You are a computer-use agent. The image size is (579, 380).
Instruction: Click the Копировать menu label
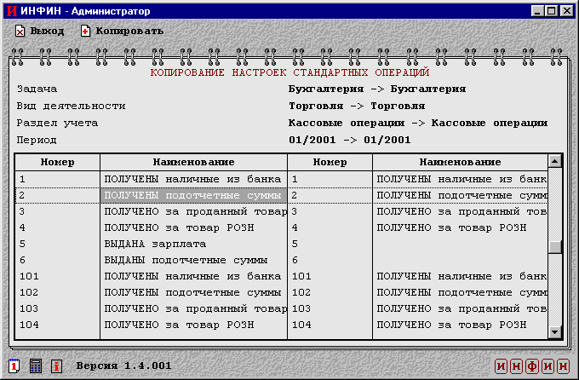click(x=129, y=31)
